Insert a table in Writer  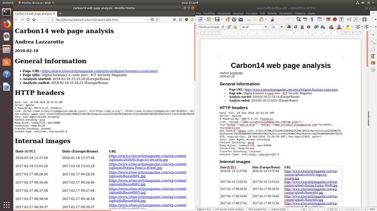(x=319, y=19)
